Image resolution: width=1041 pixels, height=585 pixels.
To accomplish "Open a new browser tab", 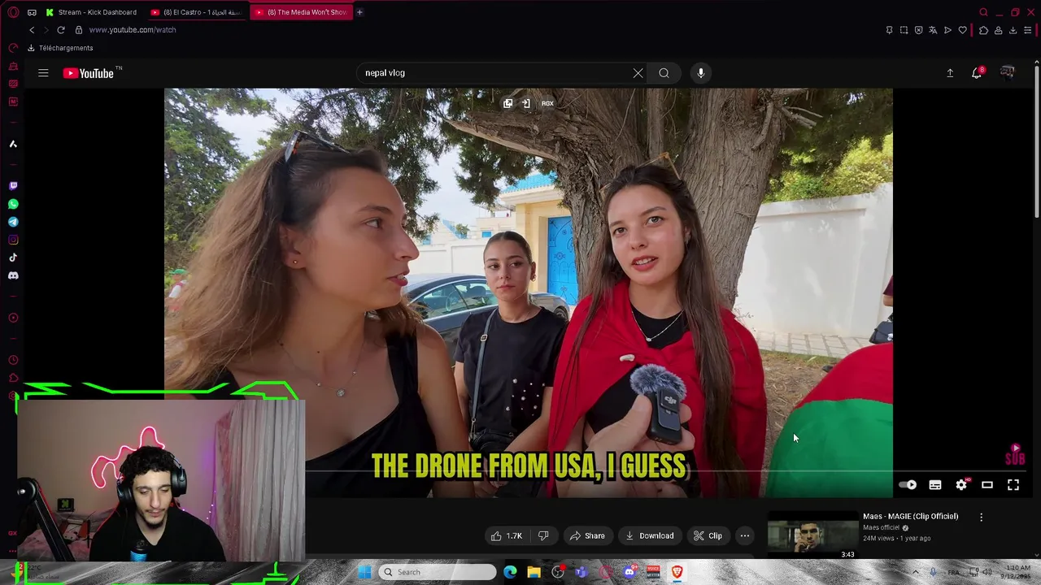I will pos(359,12).
